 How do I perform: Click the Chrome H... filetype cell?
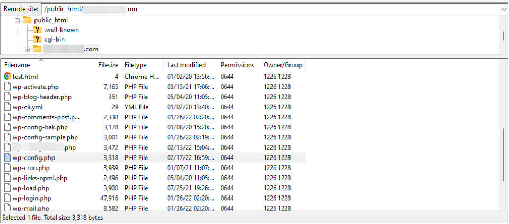(142, 77)
